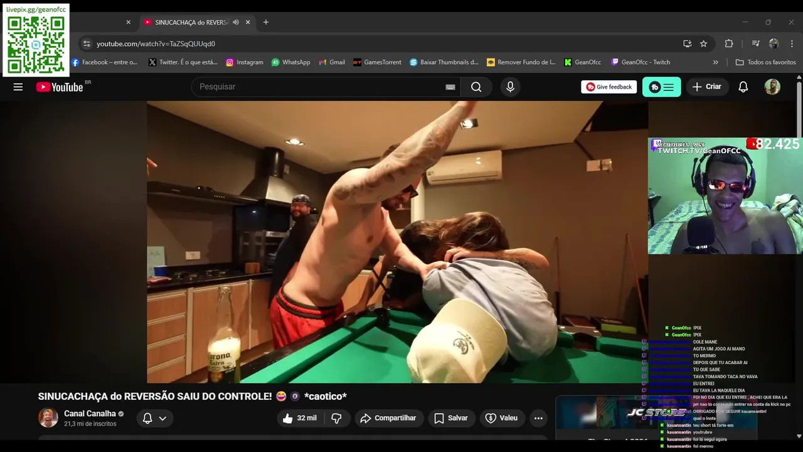Start voice search with the microphone
This screenshot has height=452, width=803.
(x=510, y=87)
